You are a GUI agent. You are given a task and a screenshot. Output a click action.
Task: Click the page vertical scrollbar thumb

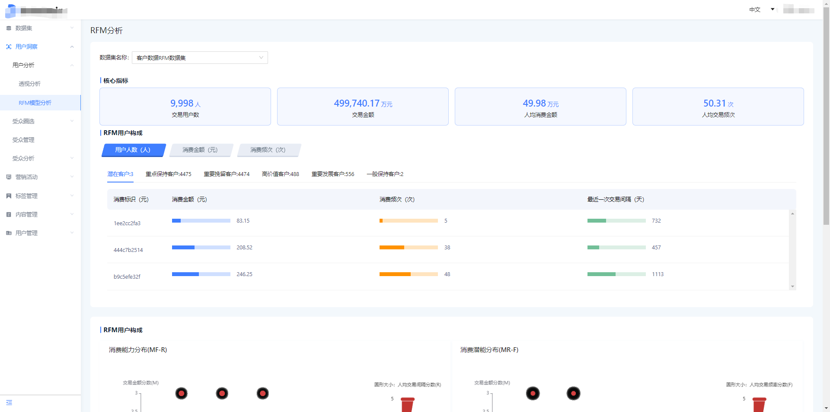pyautogui.click(x=826, y=116)
